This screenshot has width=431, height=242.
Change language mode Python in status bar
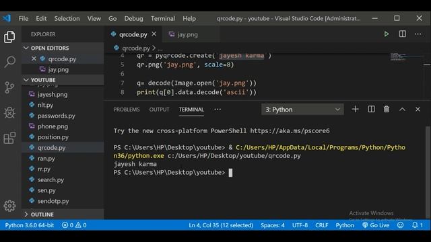[x=345, y=225]
